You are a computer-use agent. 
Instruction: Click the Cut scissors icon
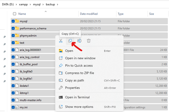point(60,41)
